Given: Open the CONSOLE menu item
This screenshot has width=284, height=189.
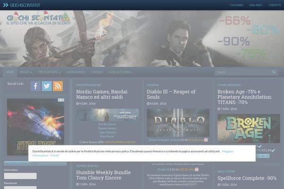Looking at the screenshot, I should 97,72.
